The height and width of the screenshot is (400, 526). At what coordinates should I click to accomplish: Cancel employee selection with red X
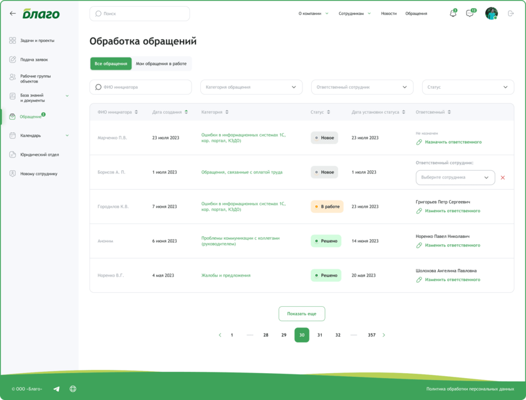point(503,178)
